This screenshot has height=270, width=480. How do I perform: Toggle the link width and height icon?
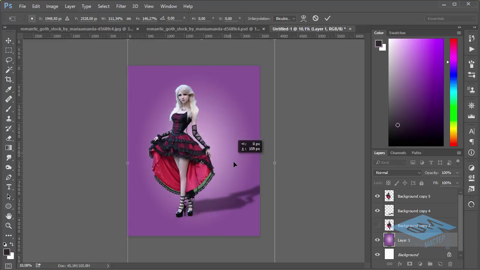(x=129, y=18)
